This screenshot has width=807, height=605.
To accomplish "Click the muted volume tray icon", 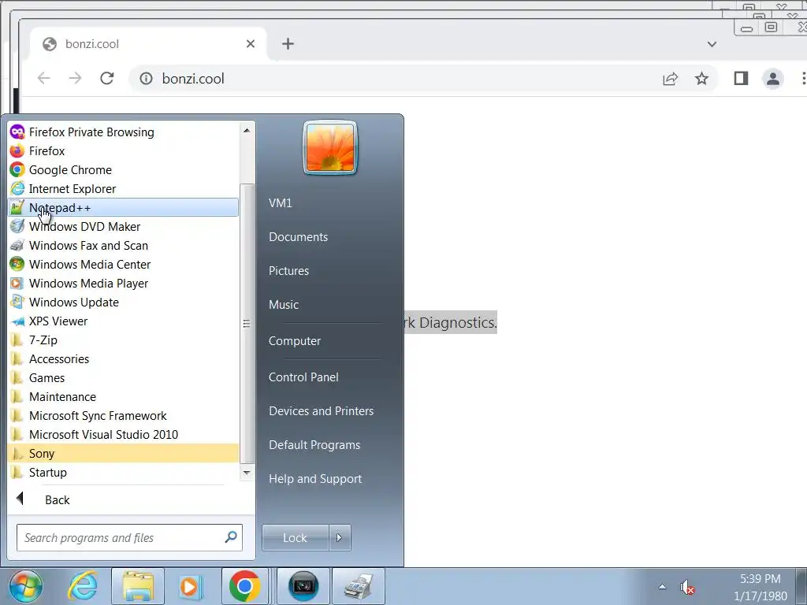I will 687,587.
